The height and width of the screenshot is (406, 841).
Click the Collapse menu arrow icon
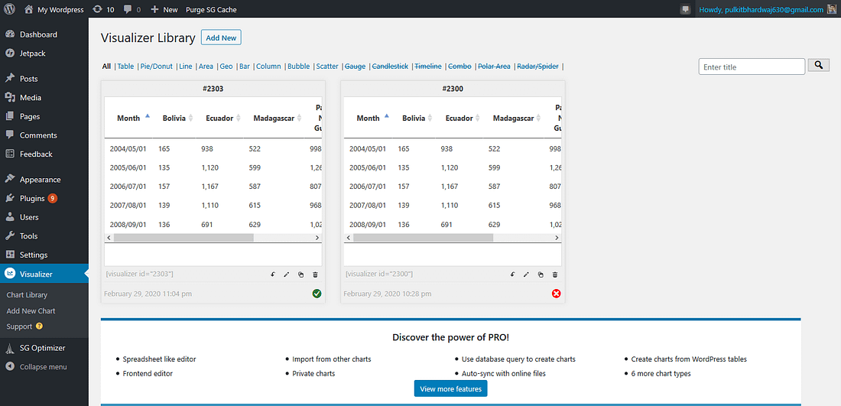click(10, 367)
